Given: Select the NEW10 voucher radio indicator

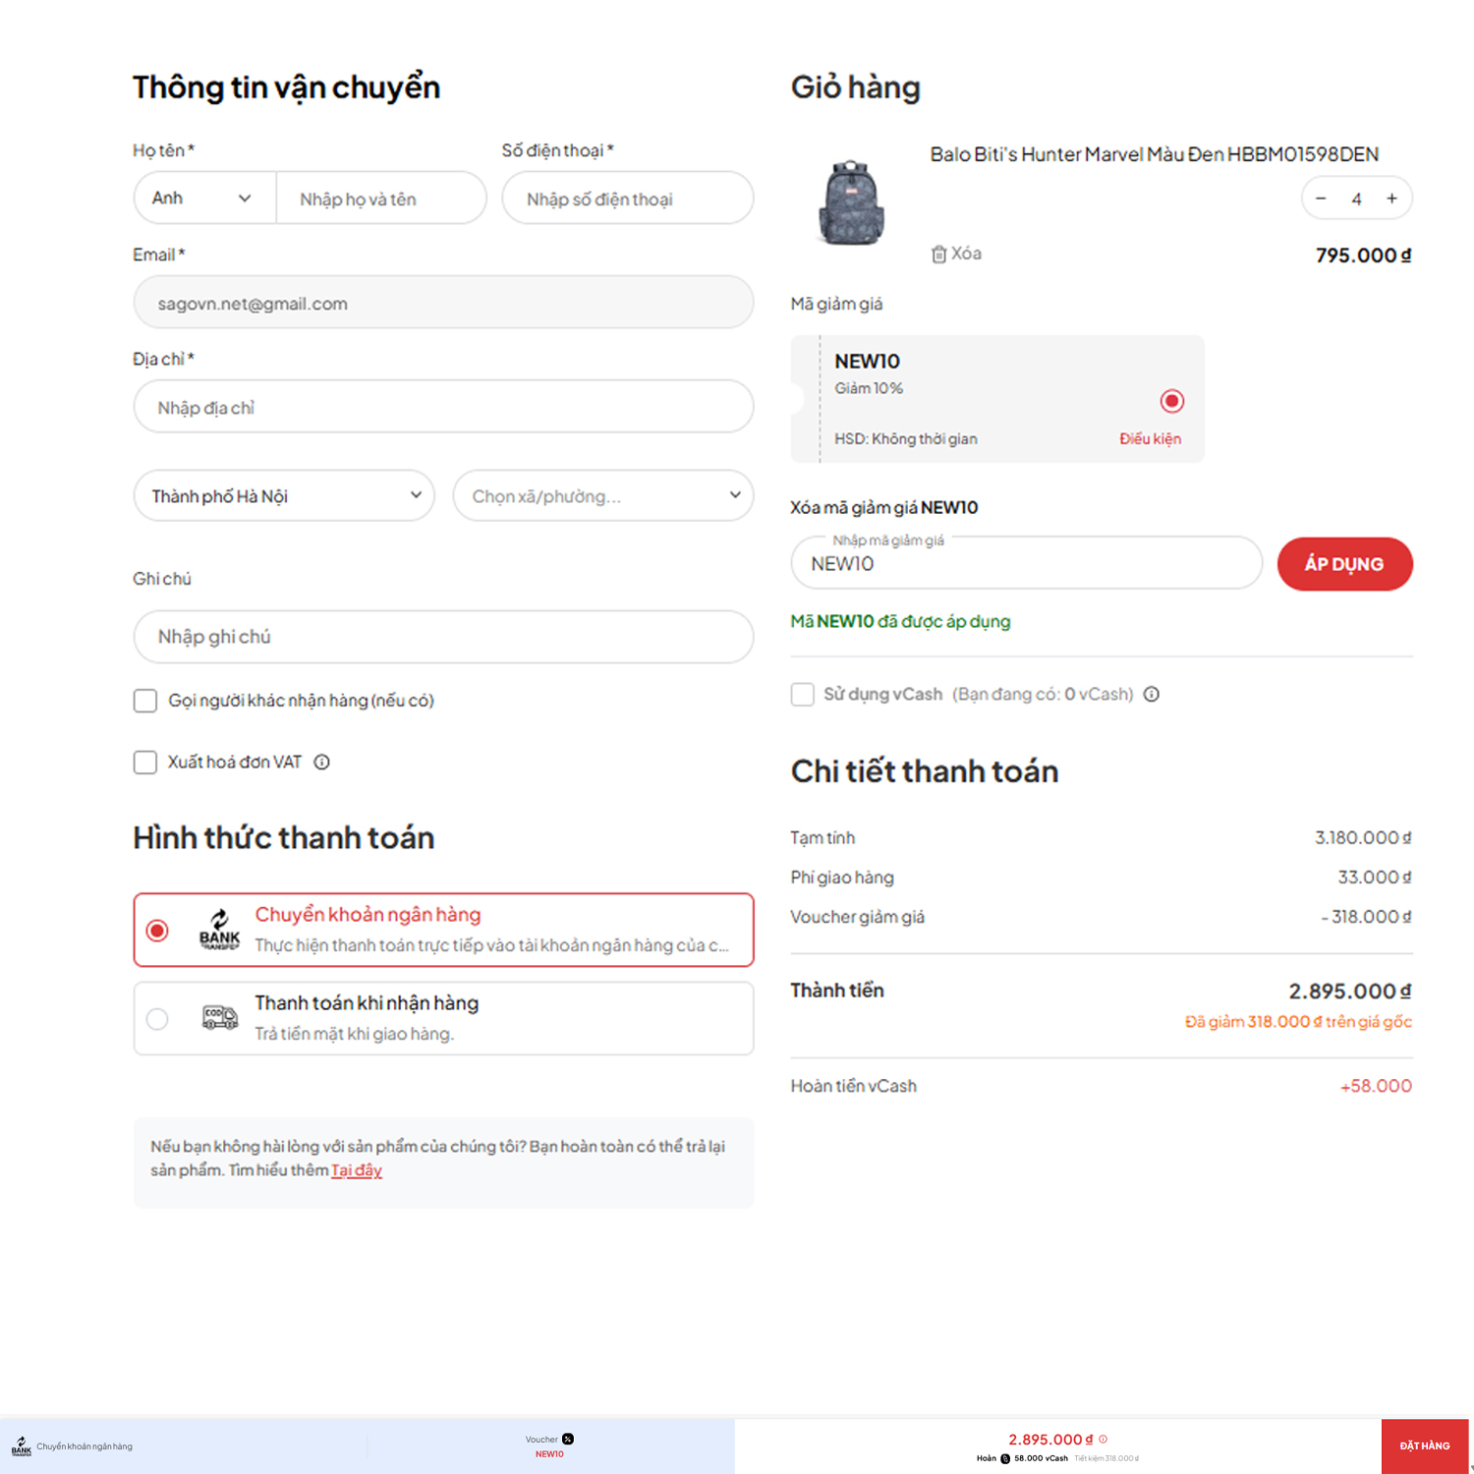Looking at the screenshot, I should [1171, 400].
